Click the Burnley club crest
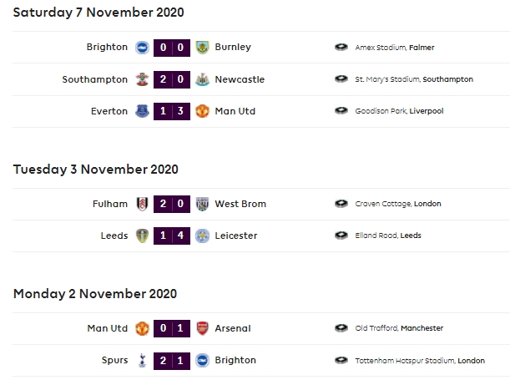Viewport: 510px width, 380px height. click(x=200, y=48)
